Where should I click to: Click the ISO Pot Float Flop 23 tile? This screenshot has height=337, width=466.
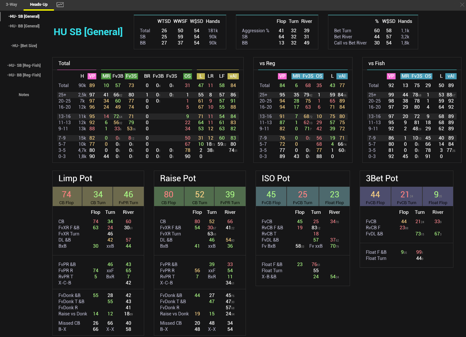pos(334,196)
